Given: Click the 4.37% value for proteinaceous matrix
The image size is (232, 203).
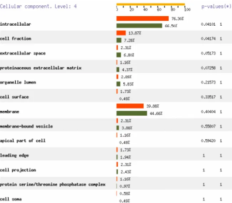Looking at the screenshot, I should pyautogui.click(x=127, y=70).
